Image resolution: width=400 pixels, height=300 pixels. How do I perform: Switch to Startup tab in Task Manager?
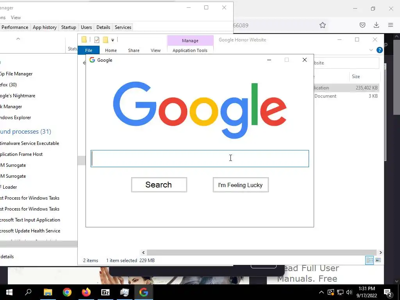coord(69,27)
